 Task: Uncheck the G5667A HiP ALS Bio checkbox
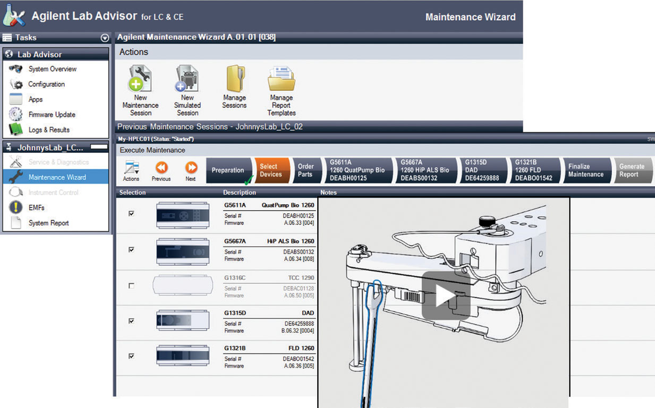(x=131, y=249)
